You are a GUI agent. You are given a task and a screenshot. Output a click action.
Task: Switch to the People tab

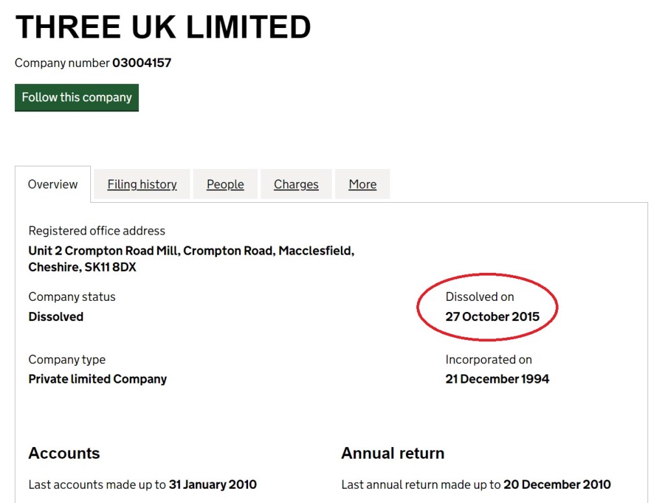click(x=225, y=185)
